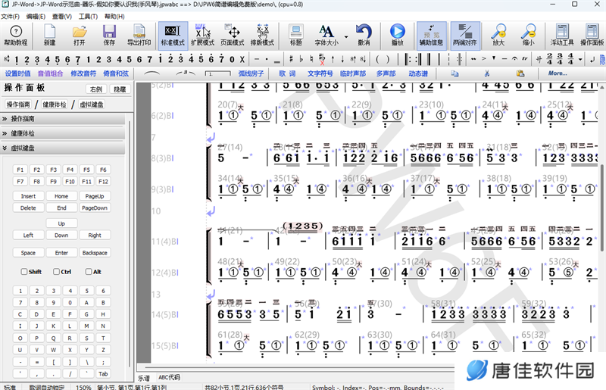
Task: Open the 查看(V) menu
Action: [62, 16]
